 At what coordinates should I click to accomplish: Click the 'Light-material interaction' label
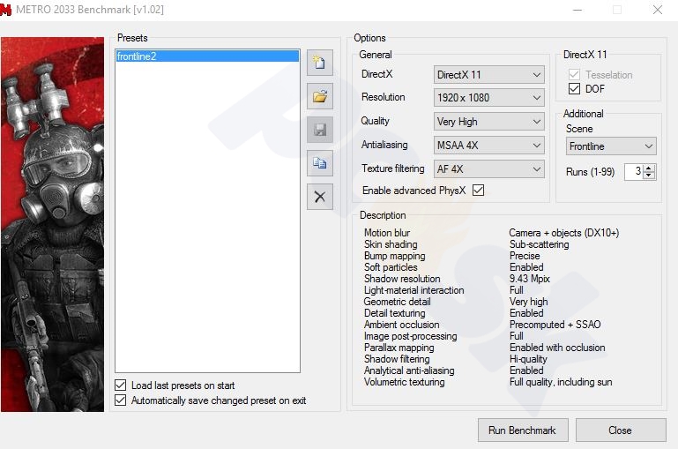pos(414,290)
